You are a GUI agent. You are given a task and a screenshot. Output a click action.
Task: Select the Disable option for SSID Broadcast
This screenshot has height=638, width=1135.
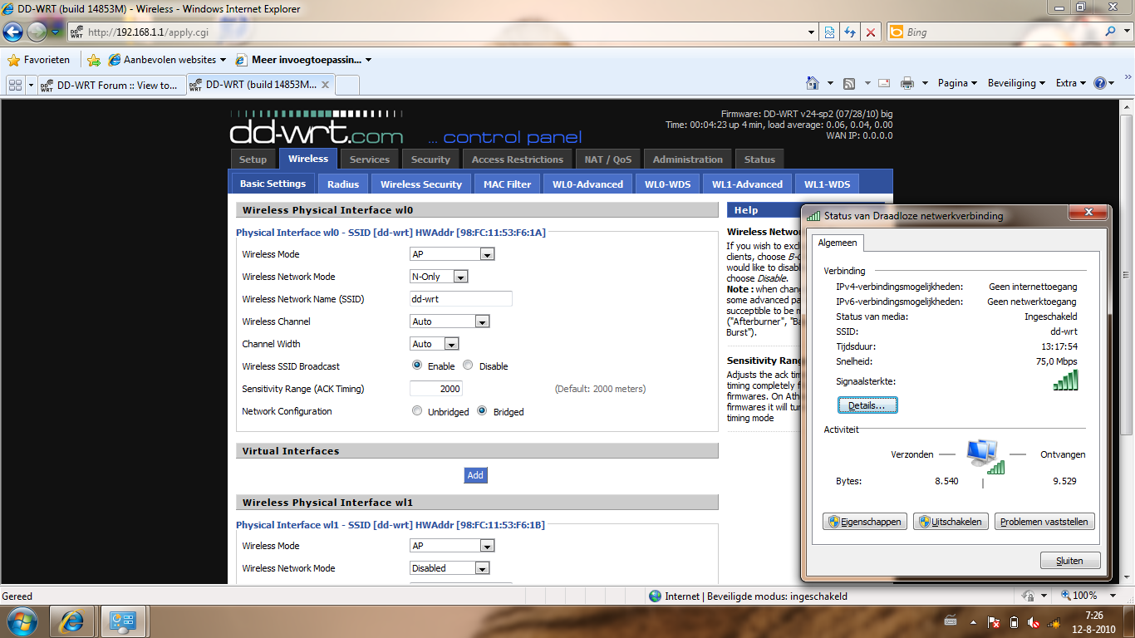(x=467, y=366)
